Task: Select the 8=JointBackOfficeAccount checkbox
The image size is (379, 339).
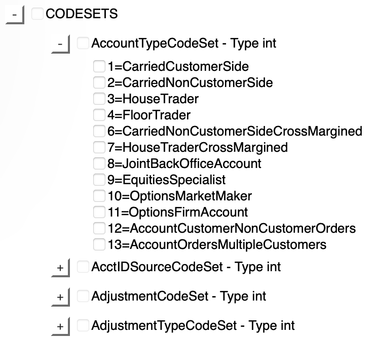Action: tap(99, 163)
